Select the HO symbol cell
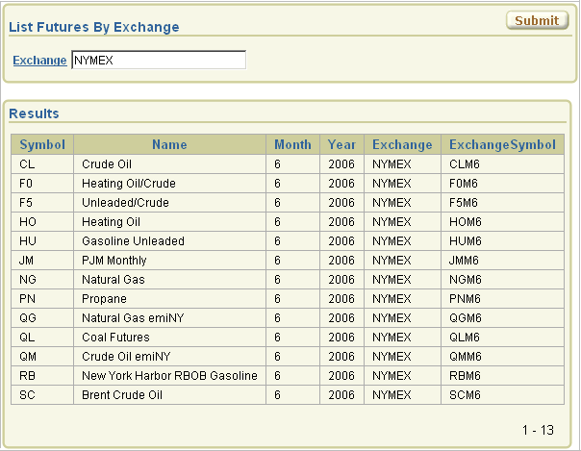 42,222
